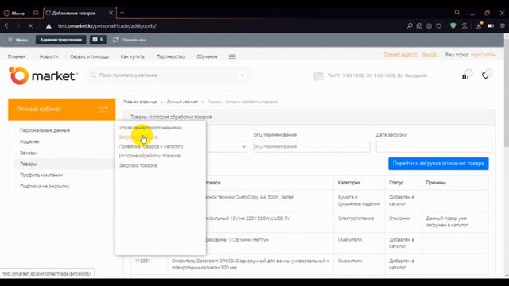Viewport: 509px width, 286px height.
Task: Open the admin panel Меню button
Action: click(18, 40)
